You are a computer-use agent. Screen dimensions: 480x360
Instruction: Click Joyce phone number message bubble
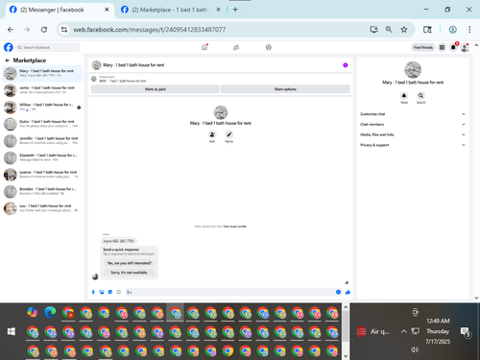coord(119,241)
